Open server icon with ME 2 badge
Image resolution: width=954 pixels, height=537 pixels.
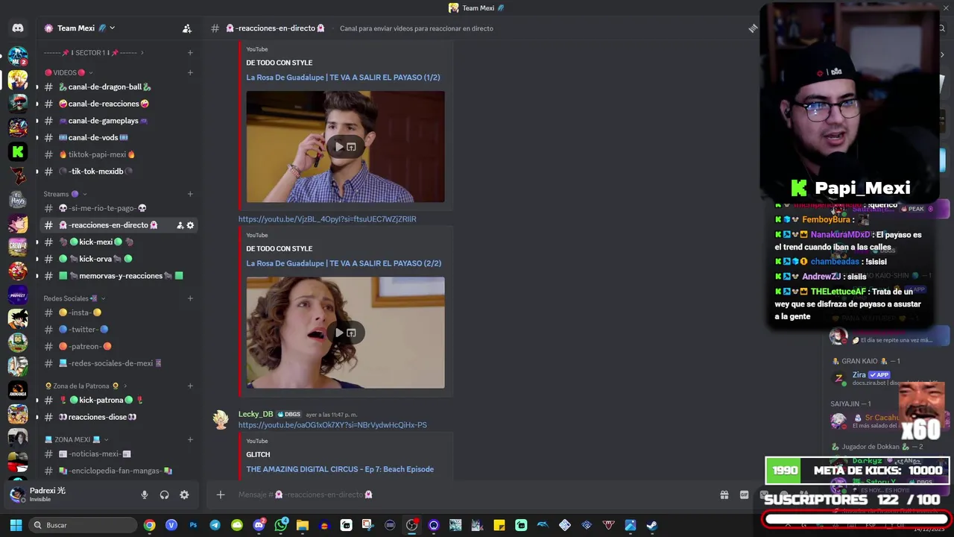[18, 57]
